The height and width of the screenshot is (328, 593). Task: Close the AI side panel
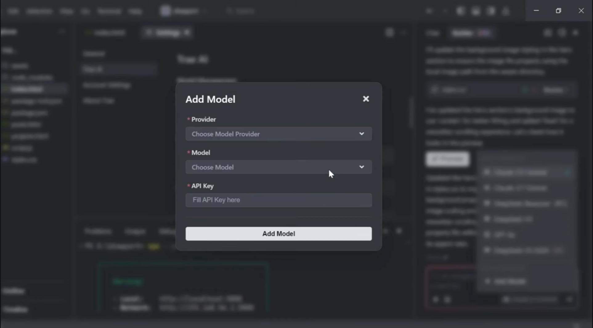(x=575, y=33)
